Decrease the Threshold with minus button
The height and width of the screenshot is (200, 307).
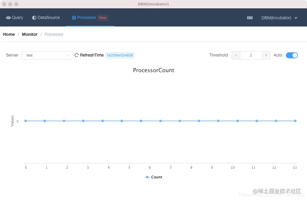coord(236,55)
